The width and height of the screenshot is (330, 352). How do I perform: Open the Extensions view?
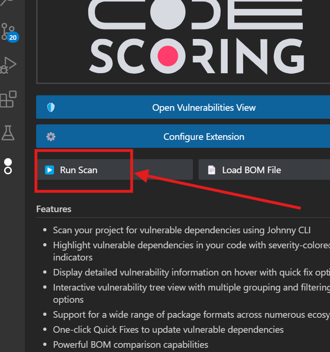[x=8, y=99]
